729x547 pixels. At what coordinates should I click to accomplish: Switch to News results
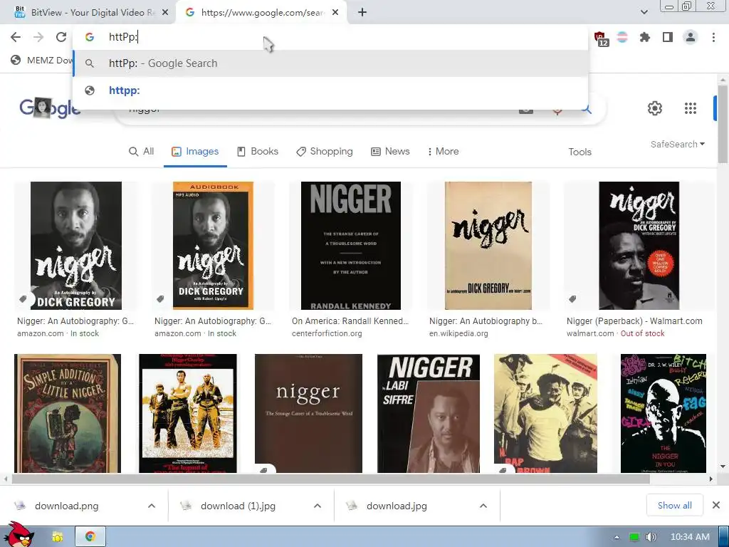390,151
